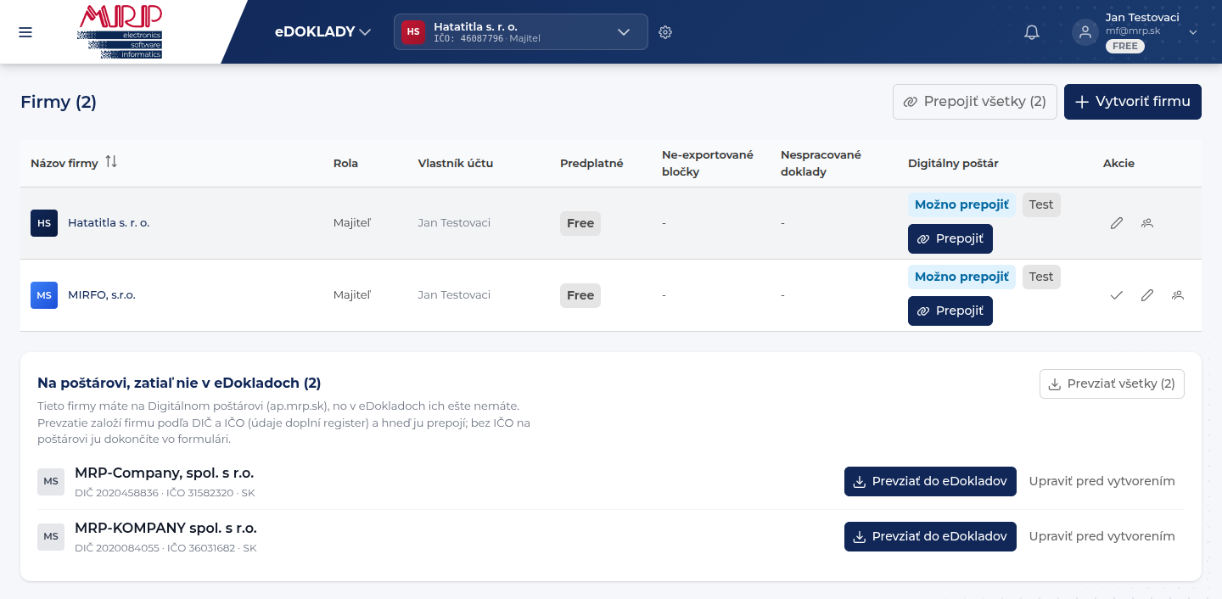Click the MIRFO, s.r.o. company name
1222x599 pixels.
coord(102,295)
